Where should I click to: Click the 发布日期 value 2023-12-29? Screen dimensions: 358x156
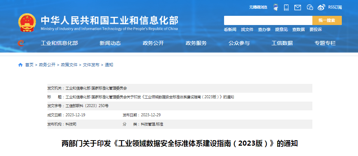(151, 115)
